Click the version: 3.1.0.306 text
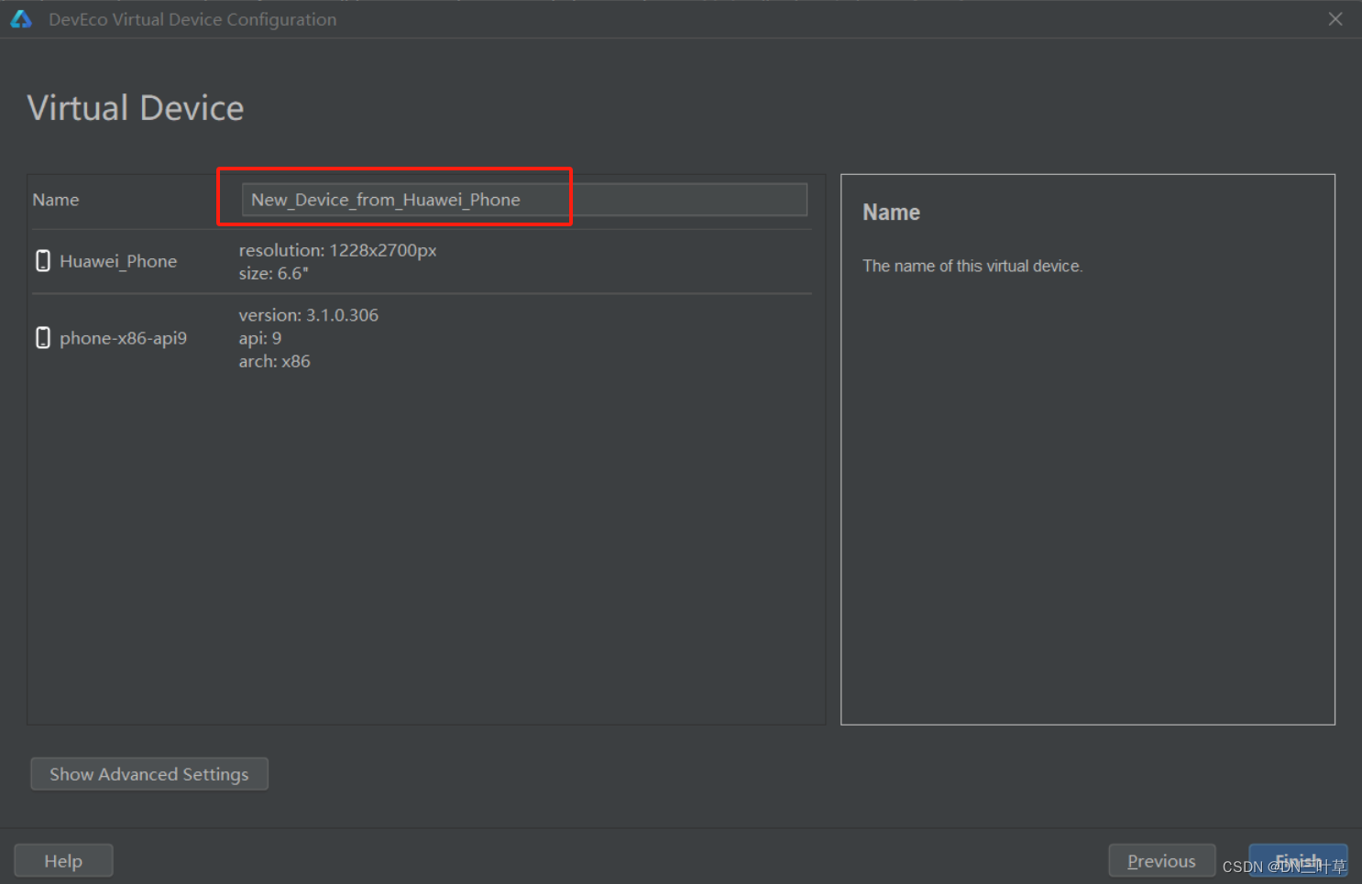The image size is (1362, 884). [309, 315]
